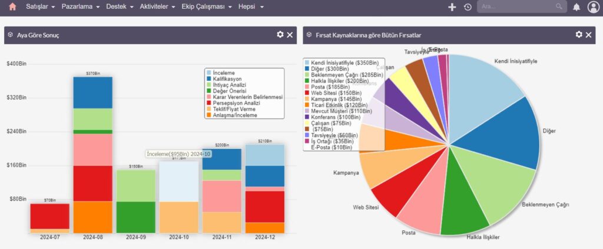Open the Aktiviteler menu
The height and width of the screenshot is (249, 603).
tap(158, 7)
